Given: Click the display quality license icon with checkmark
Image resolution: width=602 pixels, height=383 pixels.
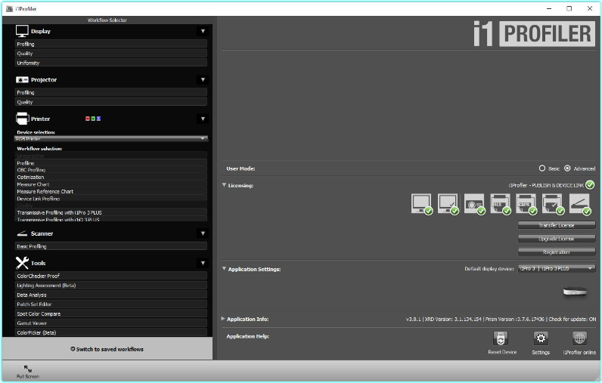Looking at the screenshot, I should tap(448, 204).
